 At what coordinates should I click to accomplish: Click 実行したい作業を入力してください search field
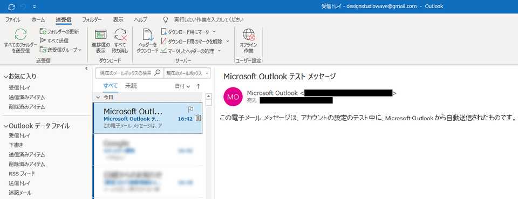(209, 20)
